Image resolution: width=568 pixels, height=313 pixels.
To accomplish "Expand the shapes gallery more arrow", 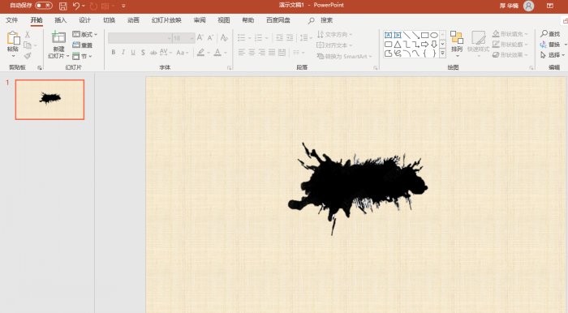I will [442, 54].
